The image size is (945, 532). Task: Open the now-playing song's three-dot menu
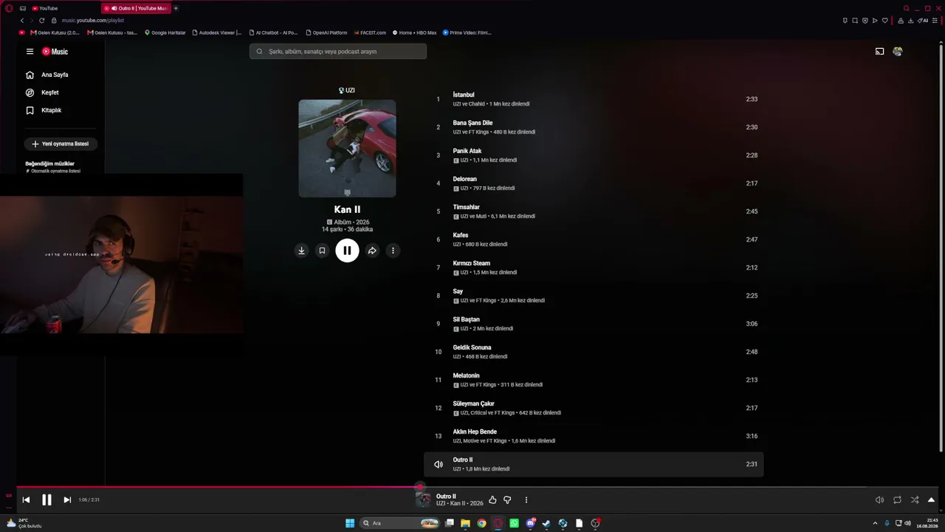click(x=526, y=500)
